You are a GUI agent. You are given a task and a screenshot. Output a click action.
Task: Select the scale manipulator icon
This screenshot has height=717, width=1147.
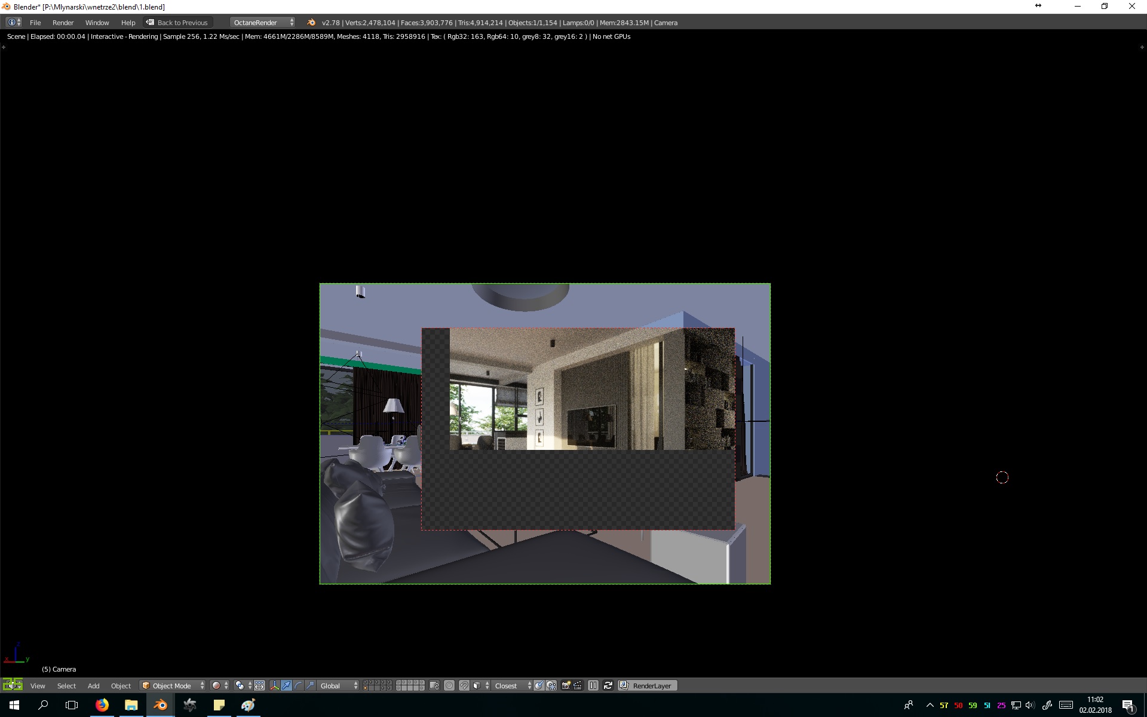coord(310,685)
